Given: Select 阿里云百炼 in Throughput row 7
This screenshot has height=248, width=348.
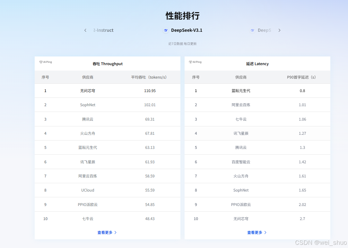Looking at the screenshot, I should pos(88,176).
